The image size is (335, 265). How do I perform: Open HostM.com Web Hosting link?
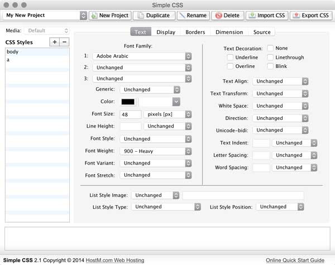(x=115, y=261)
